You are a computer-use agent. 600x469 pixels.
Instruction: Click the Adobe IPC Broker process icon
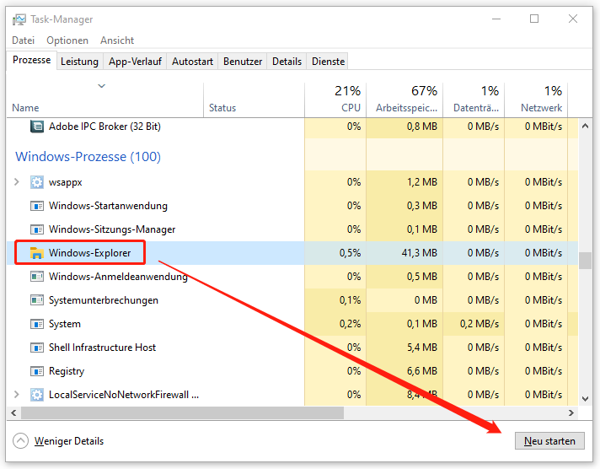(37, 127)
